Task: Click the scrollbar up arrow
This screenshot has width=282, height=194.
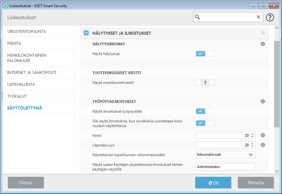Action: pyautogui.click(x=277, y=28)
